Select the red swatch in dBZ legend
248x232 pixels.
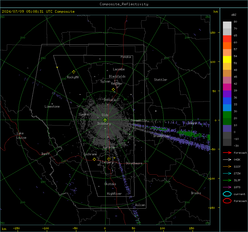point(227,39)
